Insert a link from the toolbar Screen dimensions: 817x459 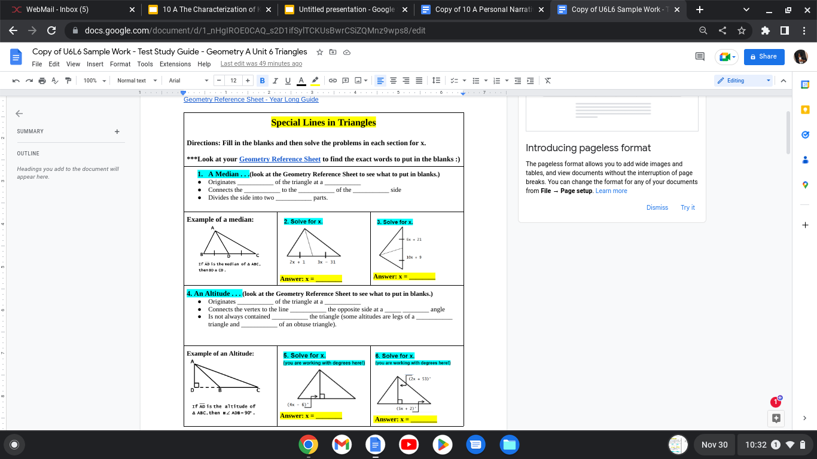[333, 81]
